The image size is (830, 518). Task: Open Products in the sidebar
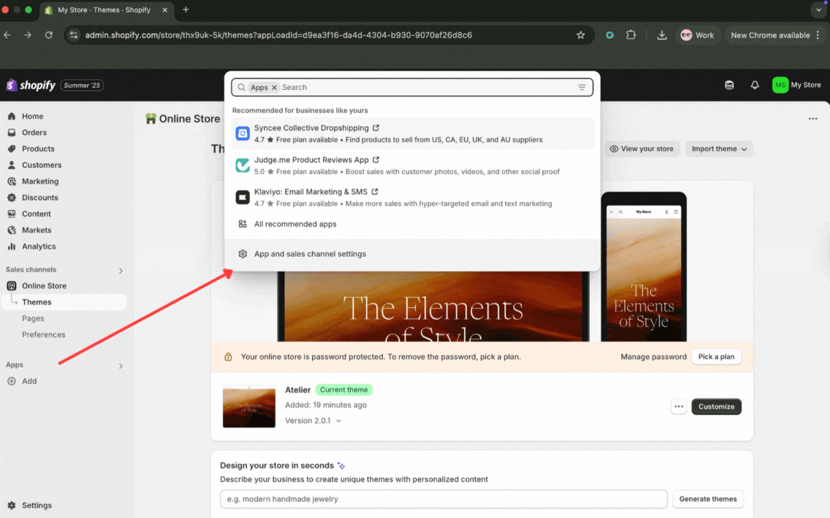tap(37, 149)
